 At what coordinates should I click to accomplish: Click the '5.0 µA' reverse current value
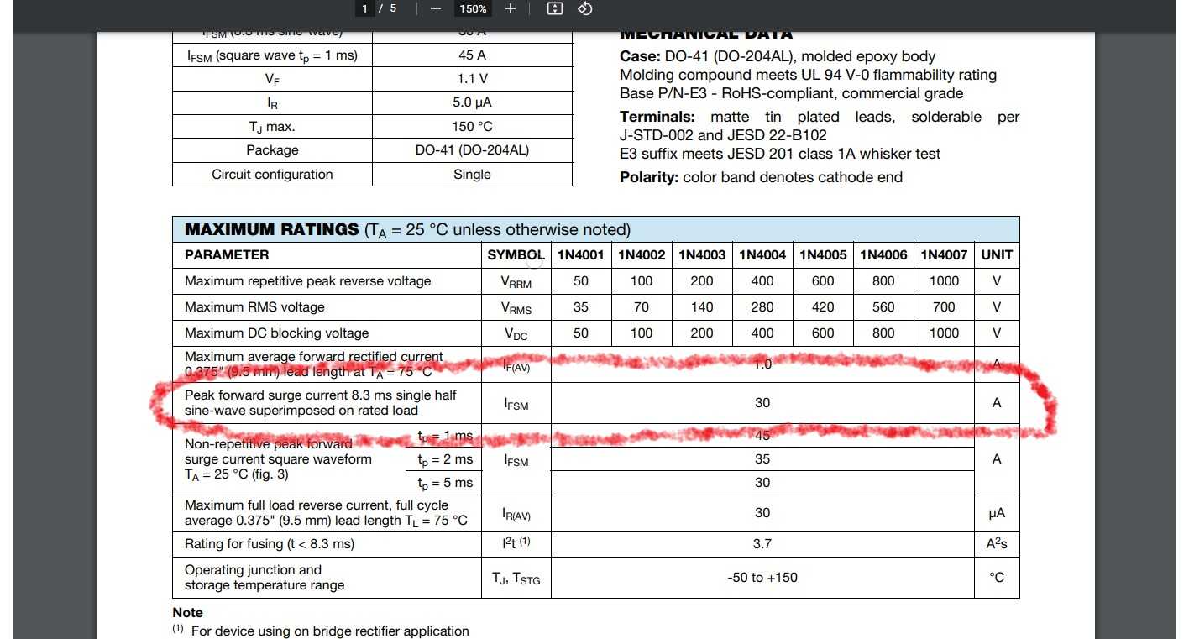point(472,102)
